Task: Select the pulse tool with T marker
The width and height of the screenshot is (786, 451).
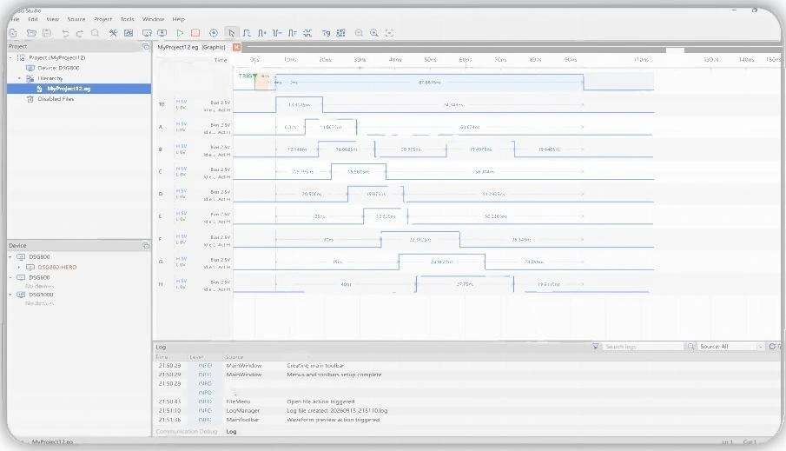Action: click(292, 33)
